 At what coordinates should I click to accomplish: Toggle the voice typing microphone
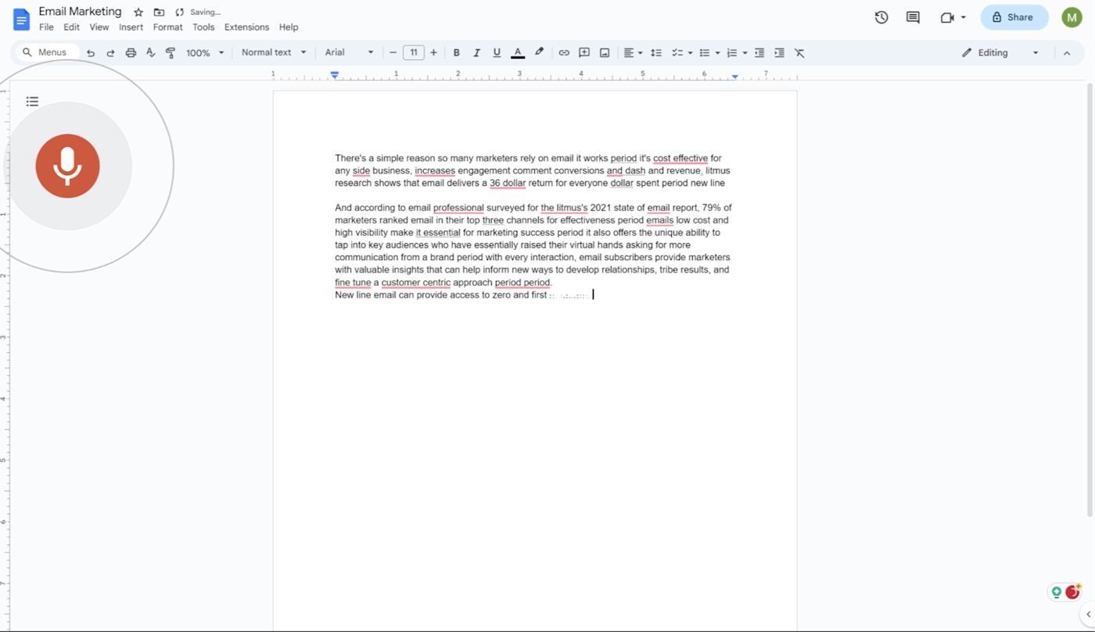[x=67, y=166]
